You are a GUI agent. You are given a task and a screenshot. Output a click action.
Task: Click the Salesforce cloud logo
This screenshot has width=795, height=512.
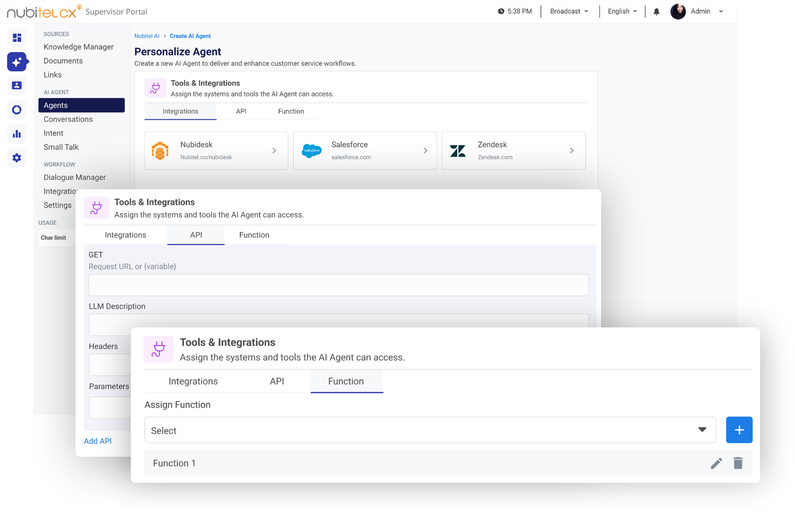coord(312,151)
